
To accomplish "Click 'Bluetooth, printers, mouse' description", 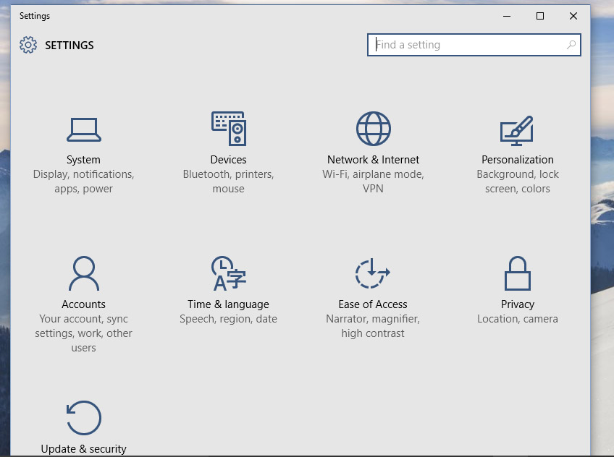I will pyautogui.click(x=228, y=181).
